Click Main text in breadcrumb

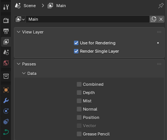61,6
